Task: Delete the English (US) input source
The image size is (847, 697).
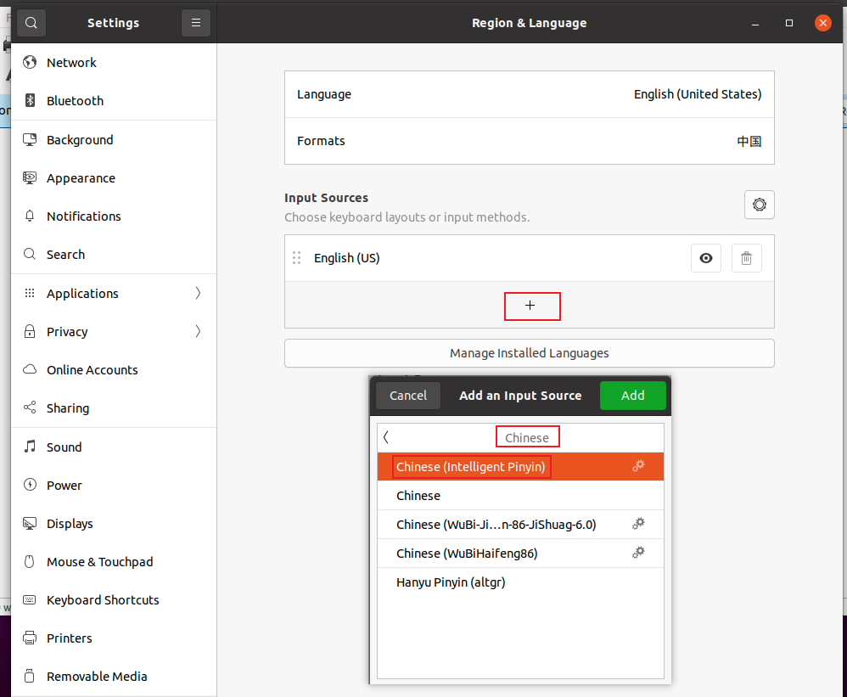Action: (x=746, y=258)
